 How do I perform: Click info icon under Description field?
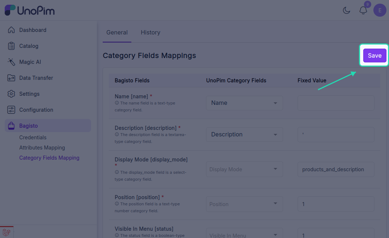pos(116,134)
